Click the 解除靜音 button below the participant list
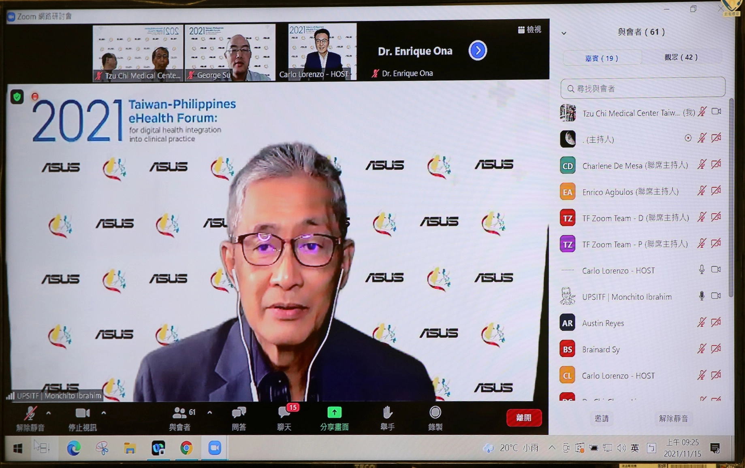Image resolution: width=745 pixels, height=468 pixels. (673, 419)
